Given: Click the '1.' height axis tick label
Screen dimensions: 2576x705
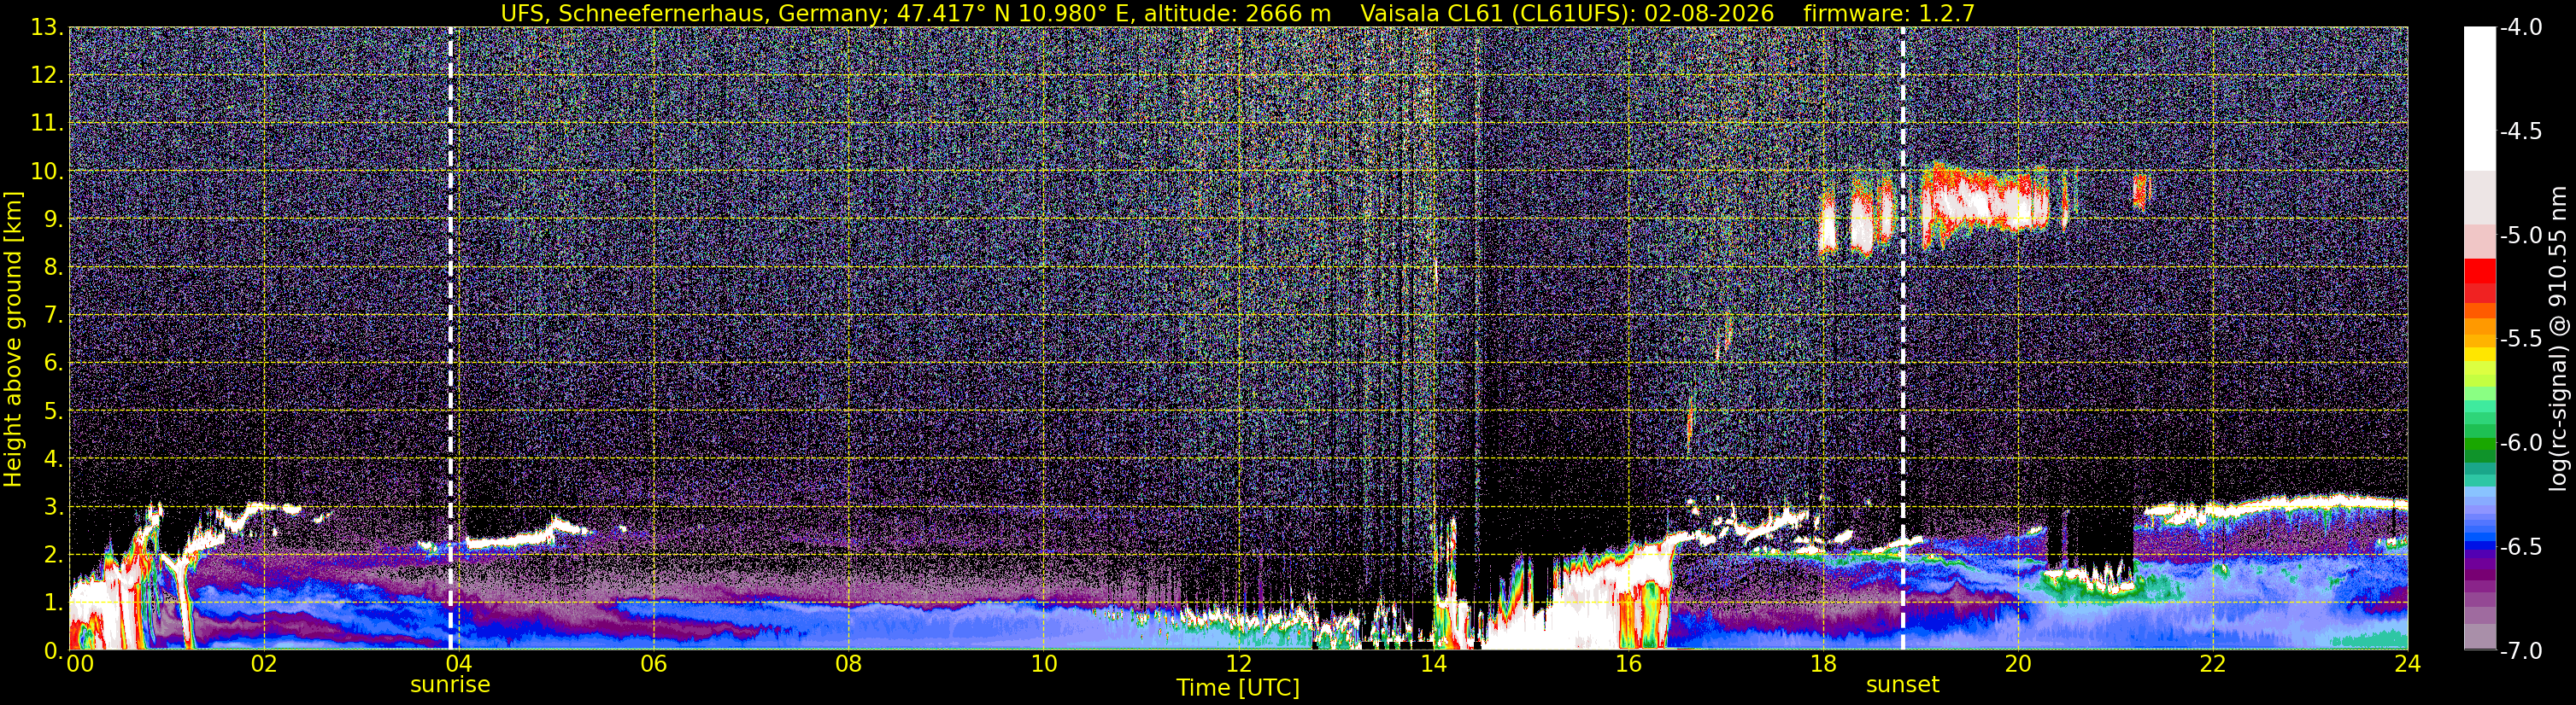Looking at the screenshot, I should click(x=53, y=603).
